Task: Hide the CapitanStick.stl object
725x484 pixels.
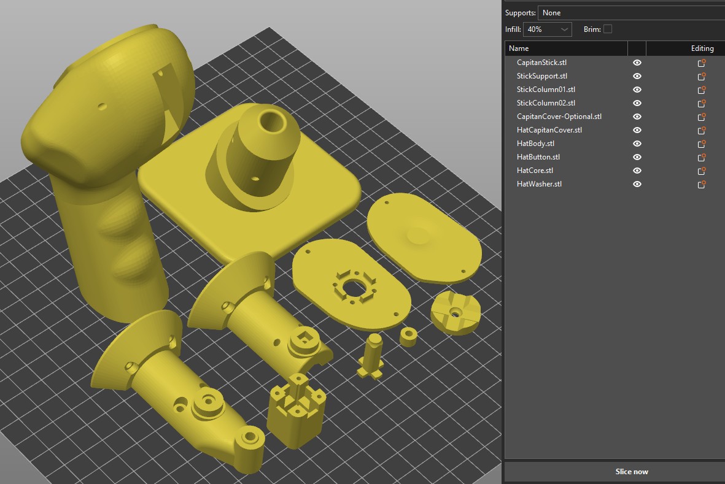Action: pyautogui.click(x=637, y=63)
